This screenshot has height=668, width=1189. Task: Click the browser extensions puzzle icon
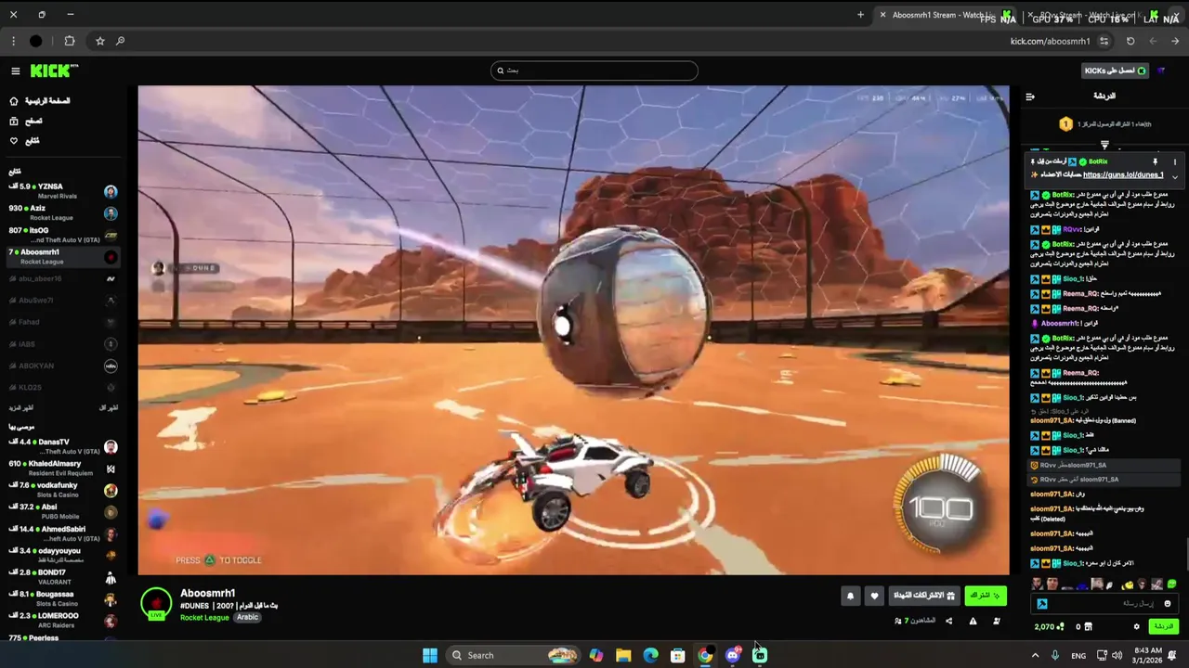tap(70, 41)
